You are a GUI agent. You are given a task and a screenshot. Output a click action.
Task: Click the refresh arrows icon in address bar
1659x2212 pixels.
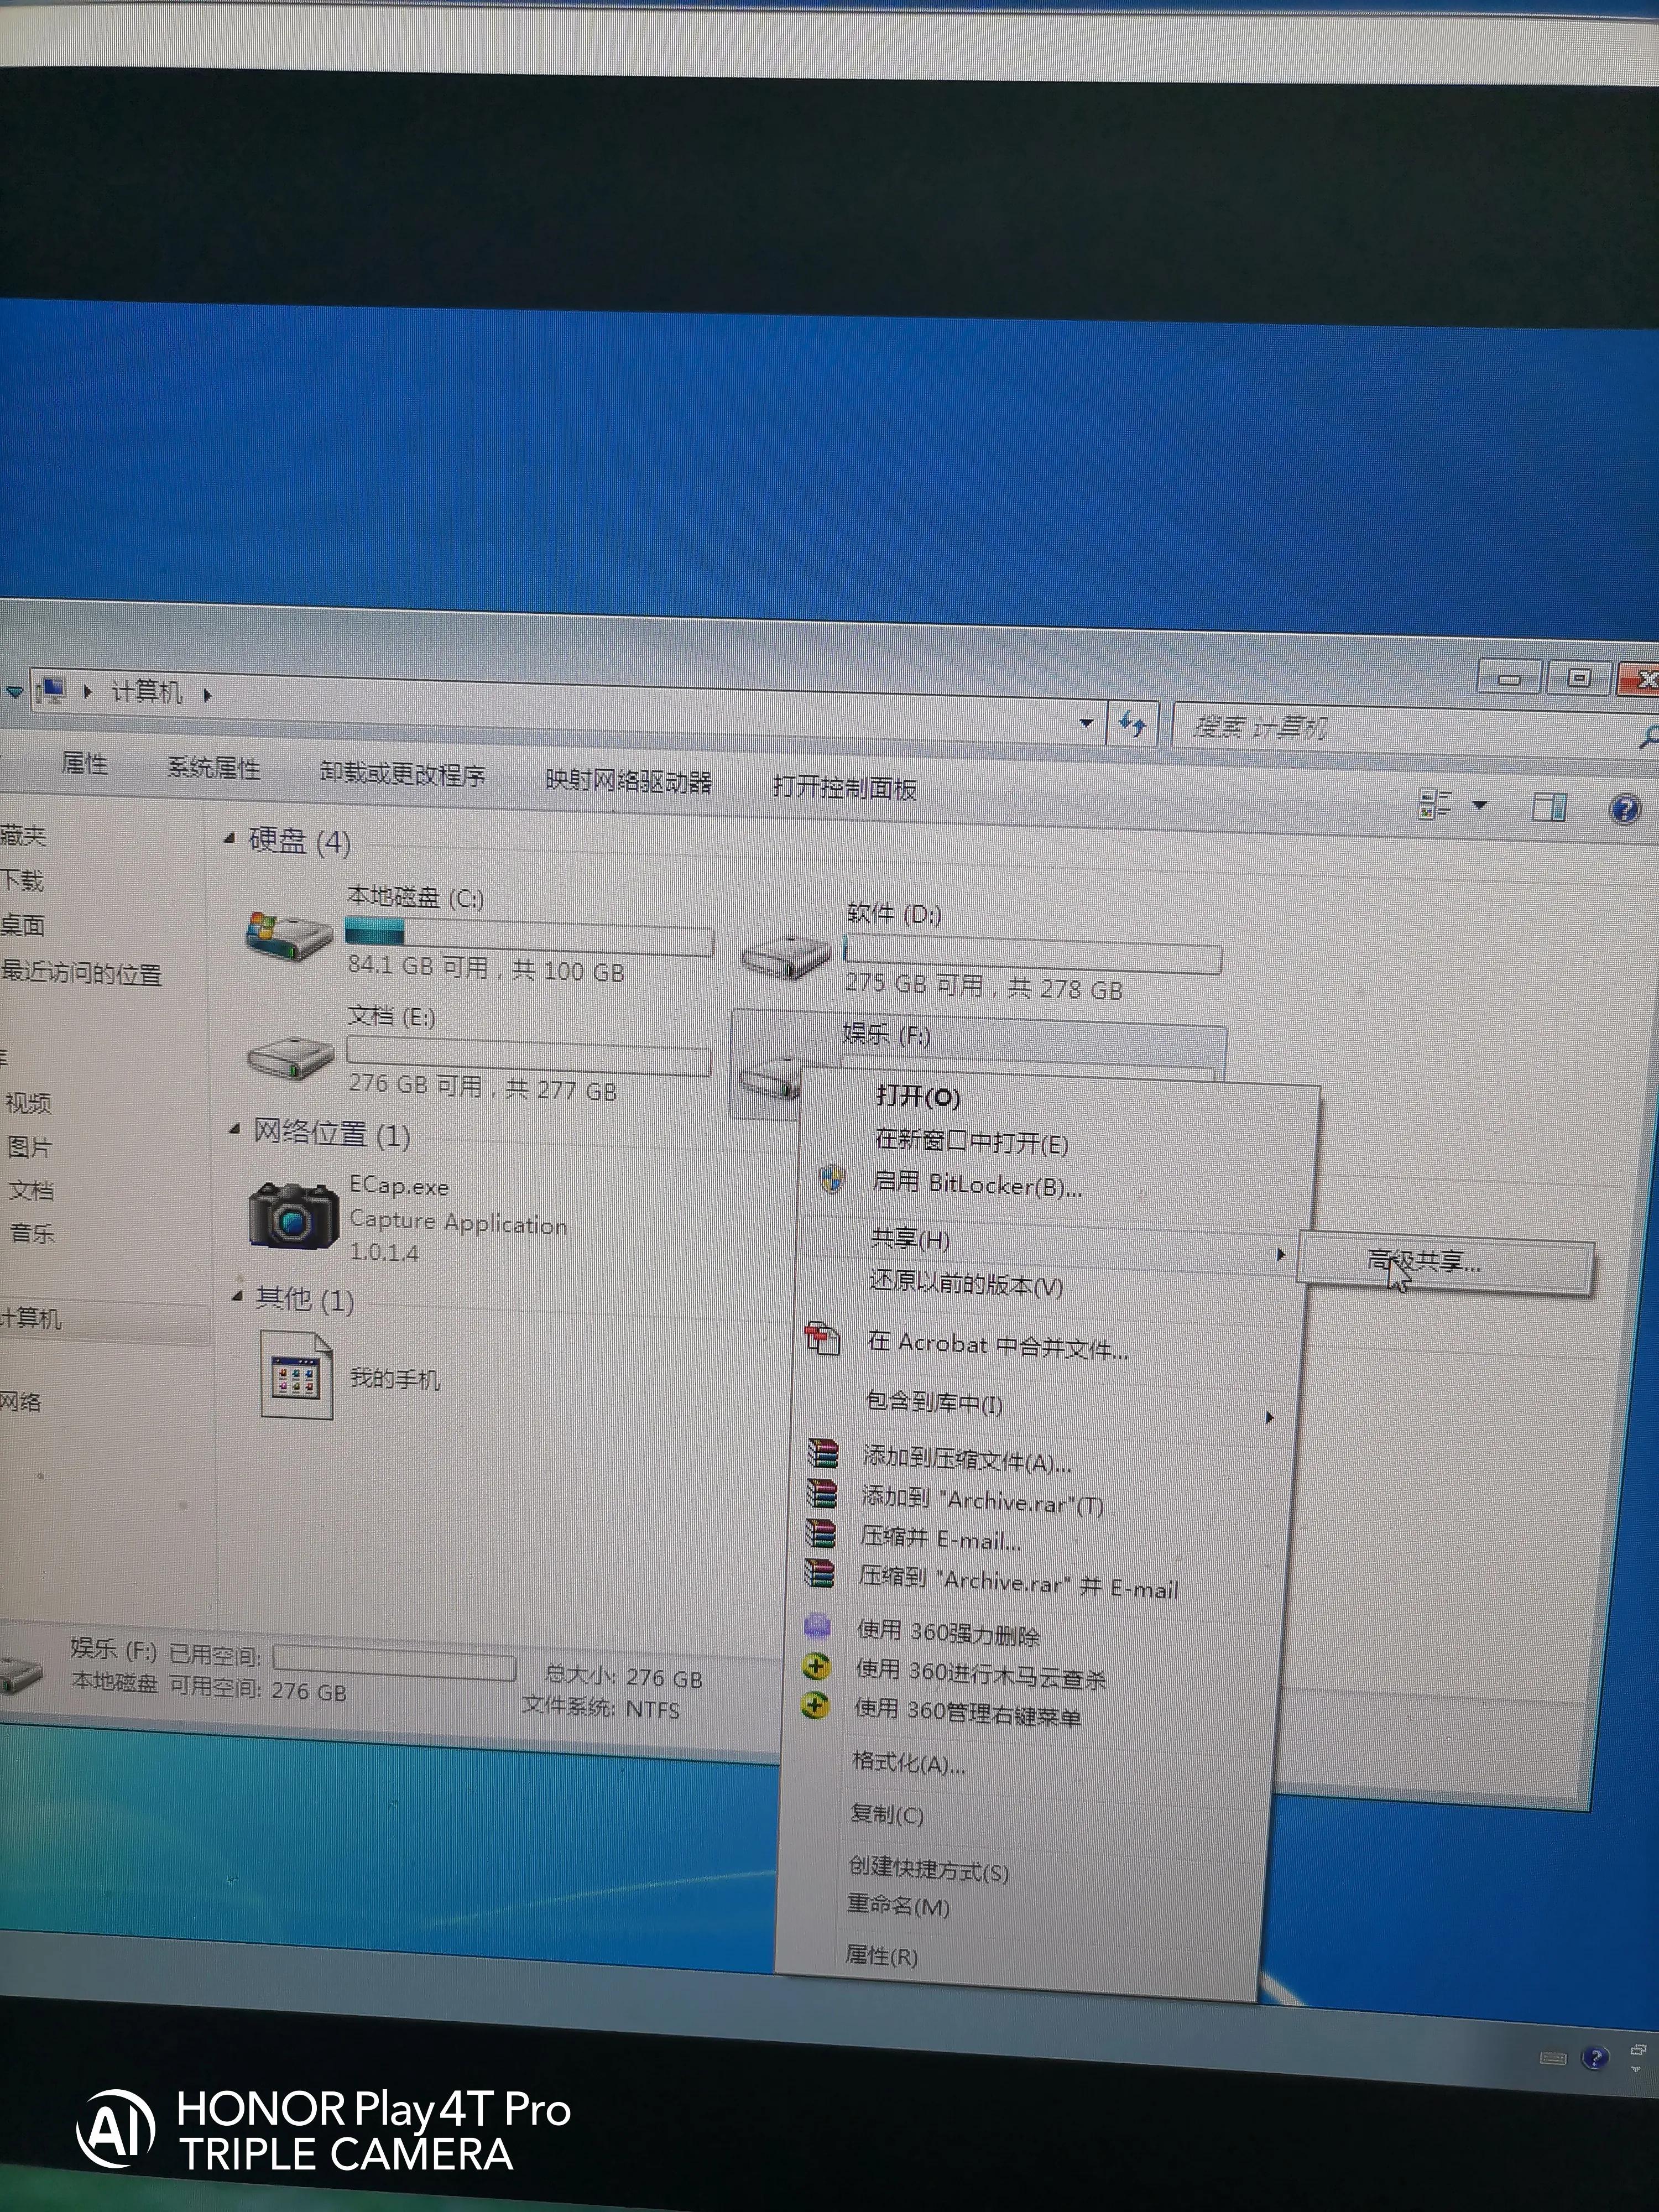[1133, 723]
